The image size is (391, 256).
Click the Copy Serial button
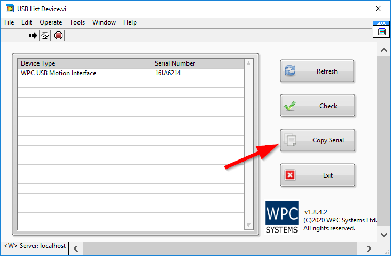(x=317, y=140)
